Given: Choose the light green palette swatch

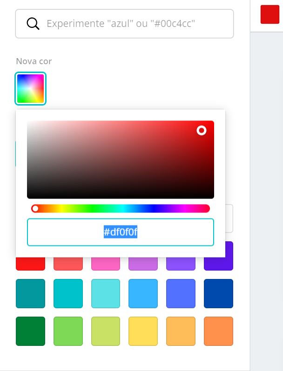Looking at the screenshot, I should coord(68,331).
